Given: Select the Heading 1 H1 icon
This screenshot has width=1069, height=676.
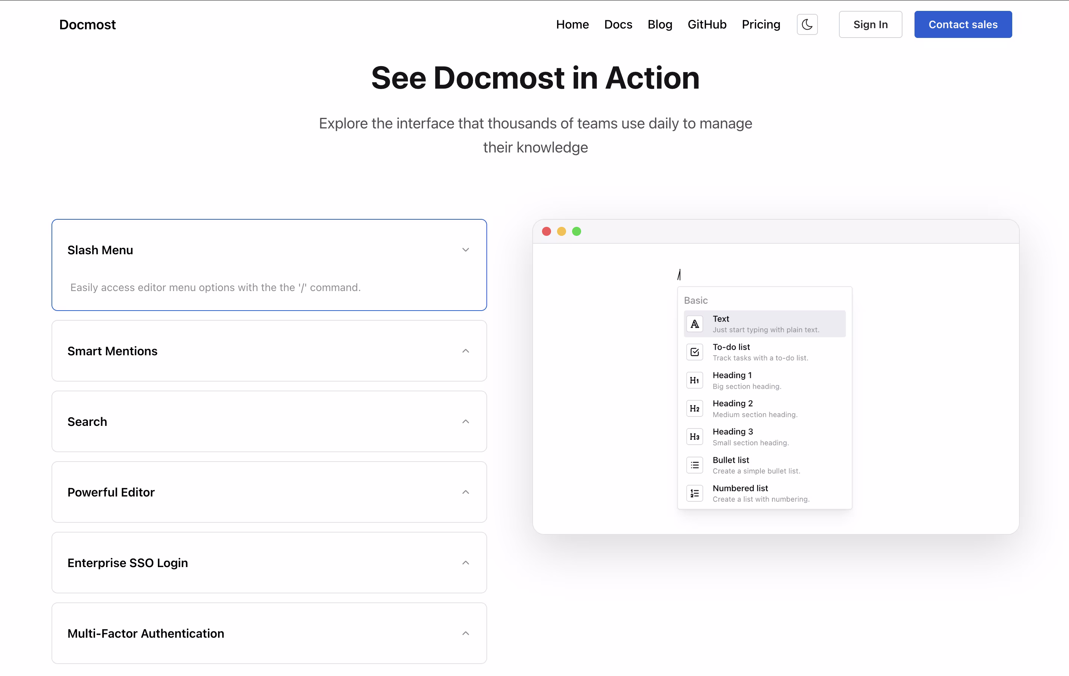Looking at the screenshot, I should coord(694,380).
